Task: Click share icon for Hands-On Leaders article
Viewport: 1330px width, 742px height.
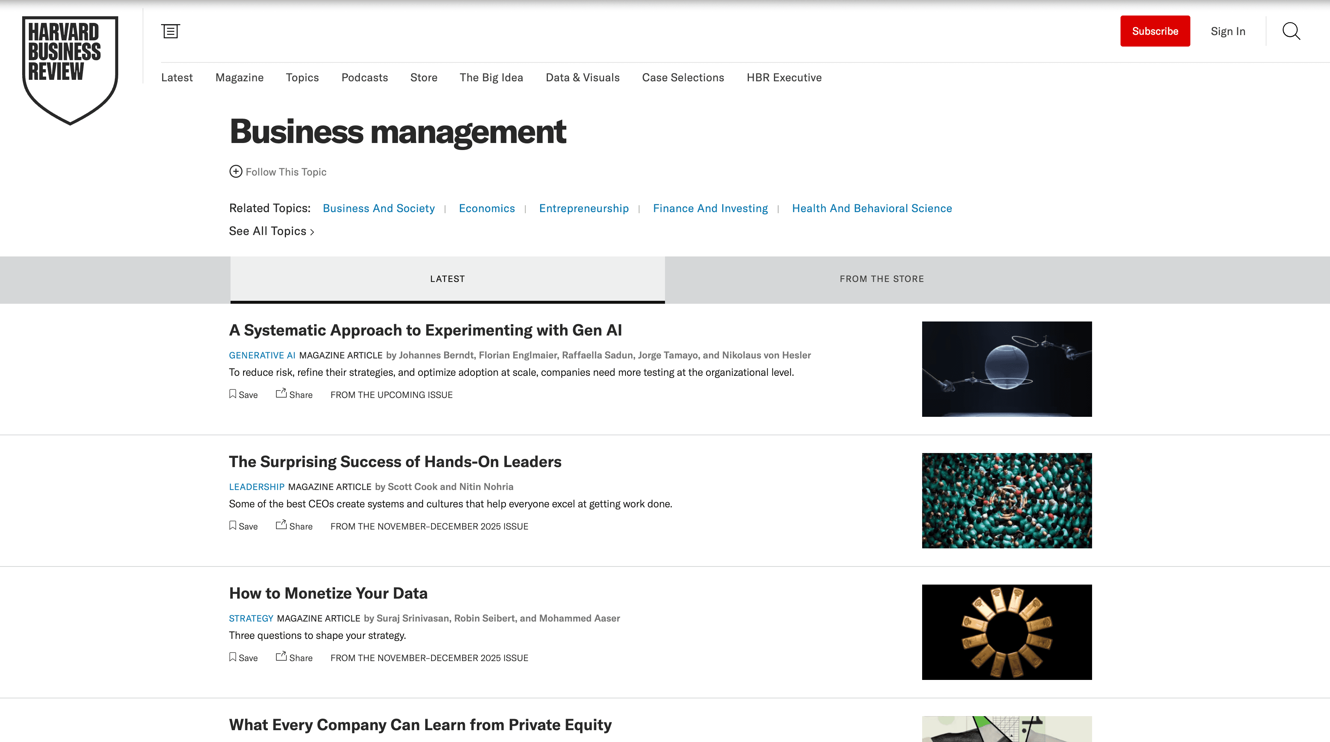Action: tap(281, 525)
